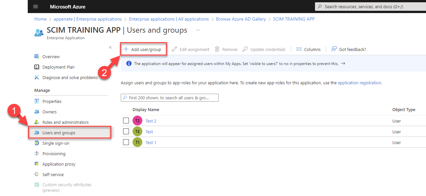The image size is (426, 196).
Task: Click the TE avatar of Test
Action: coord(137,132)
